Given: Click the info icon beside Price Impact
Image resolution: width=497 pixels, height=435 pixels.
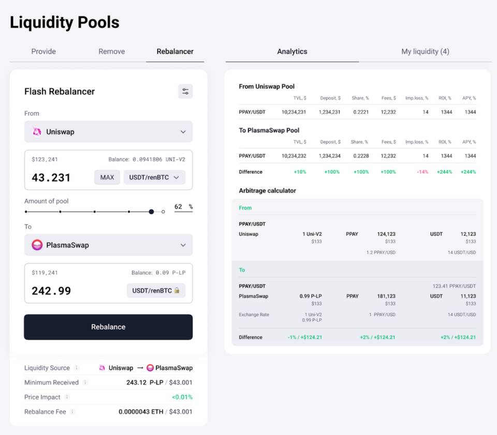Looking at the screenshot, I should pyautogui.click(x=67, y=397).
